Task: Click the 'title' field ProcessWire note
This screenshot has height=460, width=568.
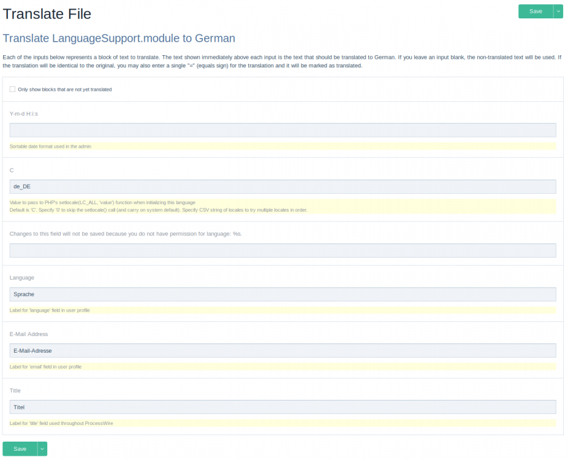Action: click(61, 423)
